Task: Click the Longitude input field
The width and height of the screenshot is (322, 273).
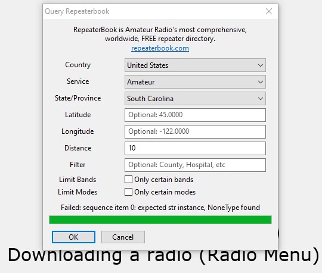Action: (x=195, y=131)
